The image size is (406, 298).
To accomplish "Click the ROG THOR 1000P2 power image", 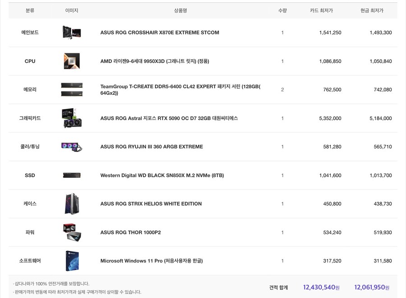I will pyautogui.click(x=72, y=232).
